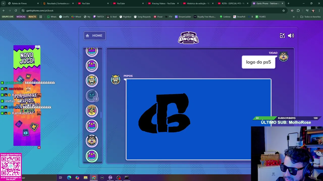Go to Gartic Phone HOME
The image size is (323, 181).
(x=95, y=36)
